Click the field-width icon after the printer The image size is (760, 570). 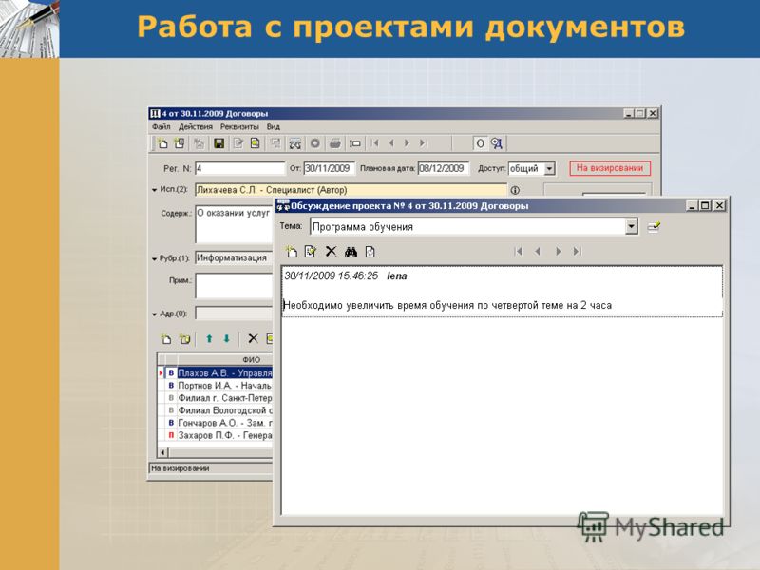pos(355,143)
